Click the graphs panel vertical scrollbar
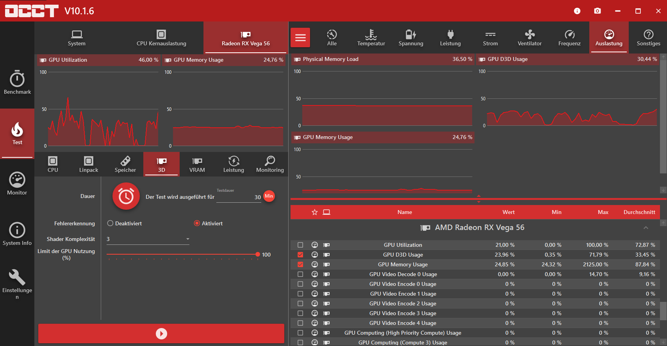The height and width of the screenshot is (346, 667). (x=663, y=116)
